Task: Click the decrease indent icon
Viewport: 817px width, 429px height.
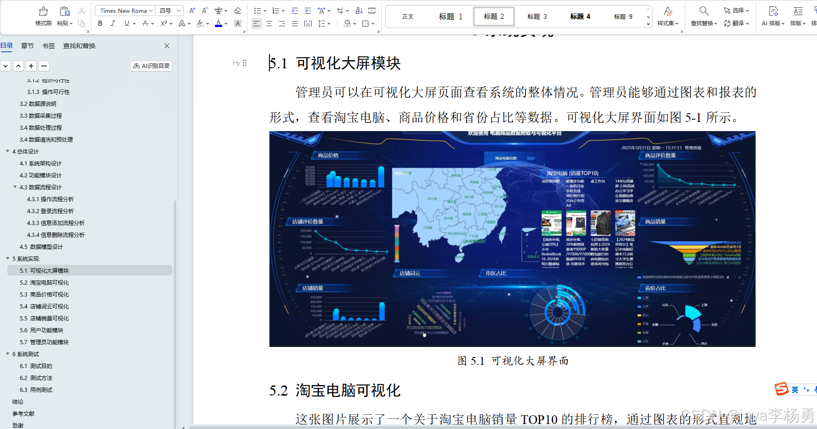Action: point(295,11)
